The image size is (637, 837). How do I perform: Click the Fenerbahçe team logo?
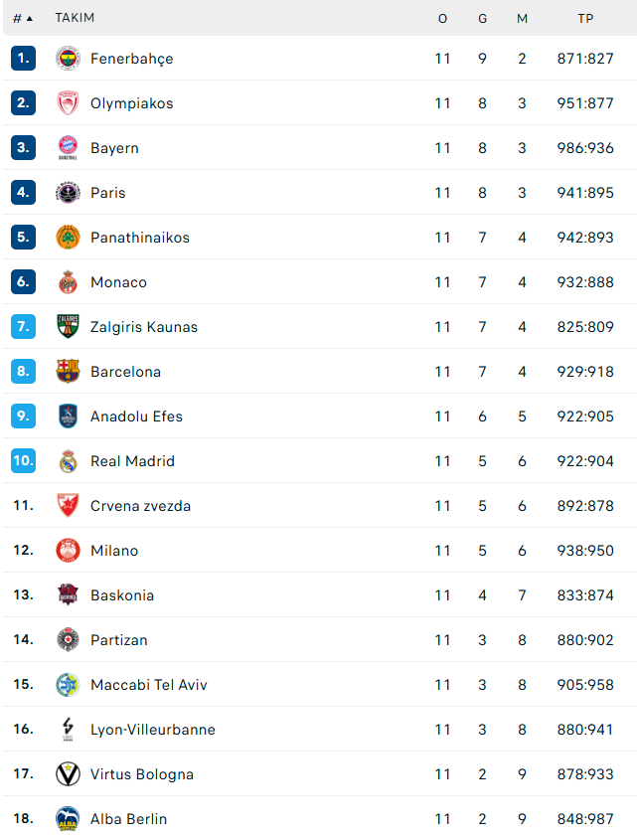tap(68, 59)
